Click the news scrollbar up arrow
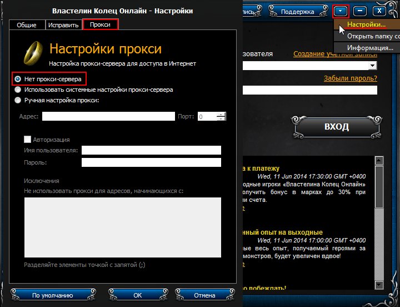The width and height of the screenshot is (400, 307). [x=379, y=161]
